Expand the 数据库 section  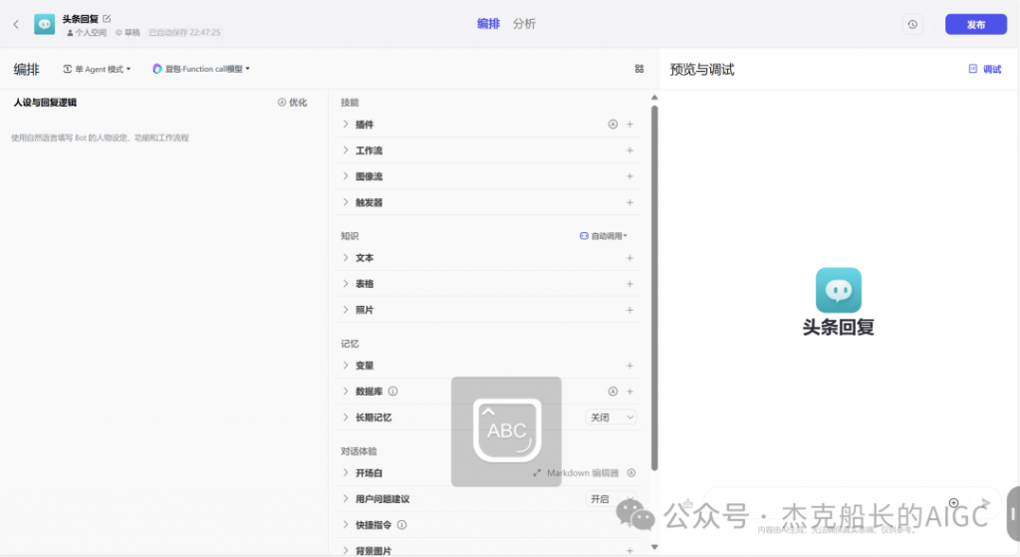click(x=346, y=391)
